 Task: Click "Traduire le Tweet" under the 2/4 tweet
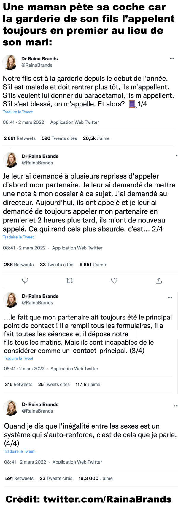click(18, 237)
